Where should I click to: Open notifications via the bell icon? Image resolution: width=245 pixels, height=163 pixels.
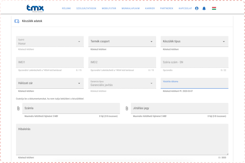[x=204, y=8]
